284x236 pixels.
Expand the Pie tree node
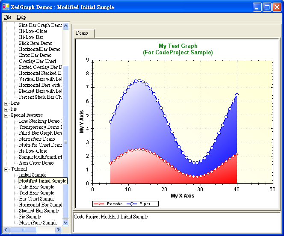point(6,109)
